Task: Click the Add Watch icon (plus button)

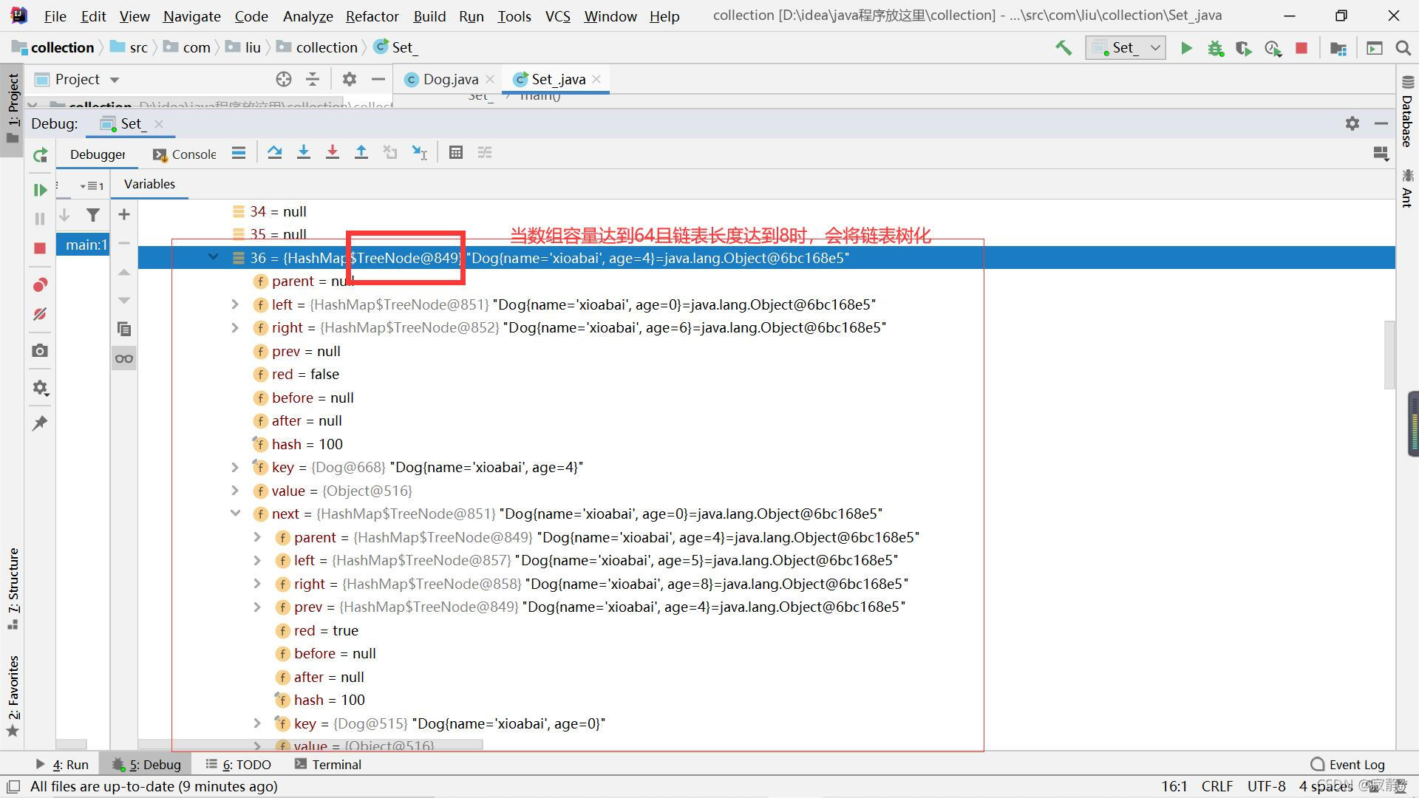Action: coord(125,215)
